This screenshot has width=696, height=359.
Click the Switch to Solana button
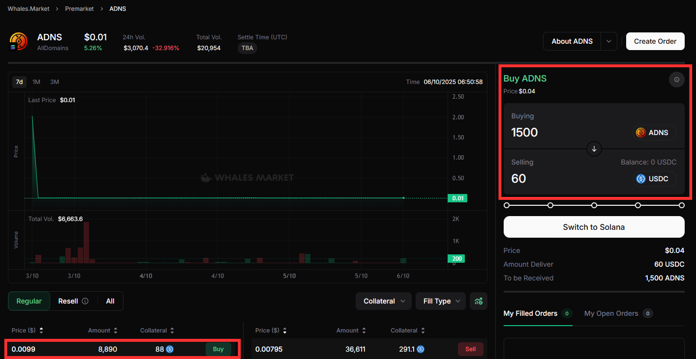click(594, 227)
